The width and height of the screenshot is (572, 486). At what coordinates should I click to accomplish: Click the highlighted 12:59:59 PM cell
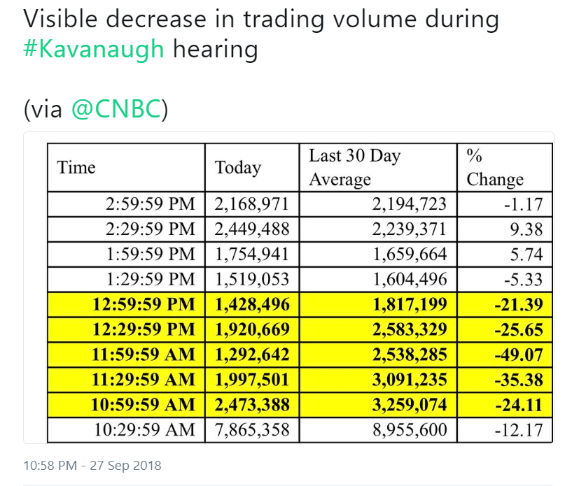click(126, 305)
